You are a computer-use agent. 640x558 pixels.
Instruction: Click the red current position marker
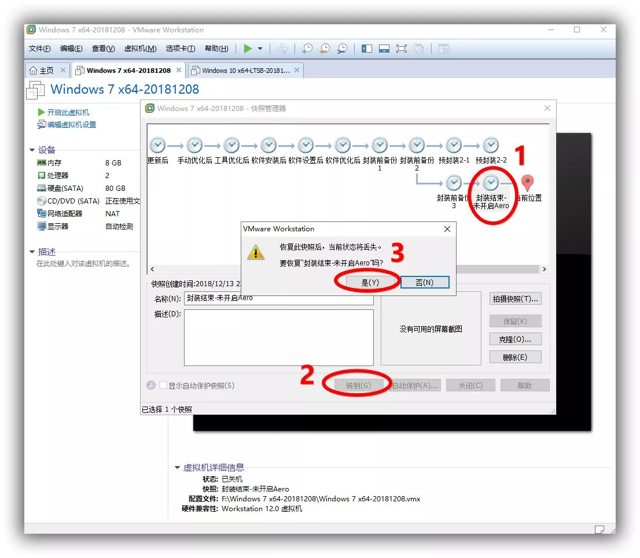point(527,183)
